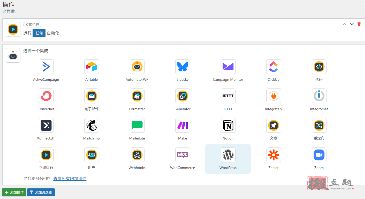365x199 pixels.
Task: Select the KonnectzIT integration icon
Action: [46, 126]
